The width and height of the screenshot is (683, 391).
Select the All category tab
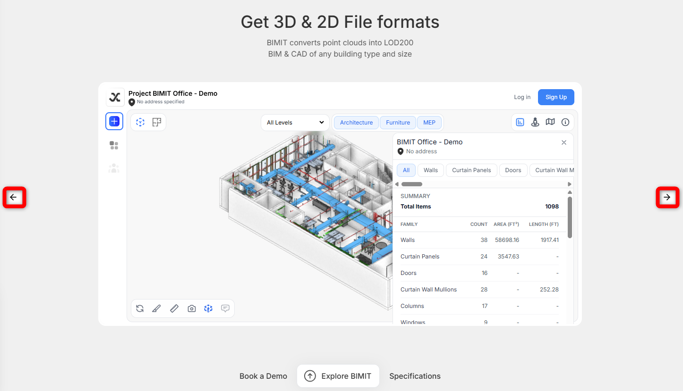(406, 170)
